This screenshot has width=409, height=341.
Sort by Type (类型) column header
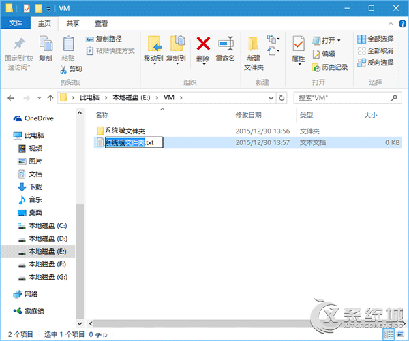306,115
